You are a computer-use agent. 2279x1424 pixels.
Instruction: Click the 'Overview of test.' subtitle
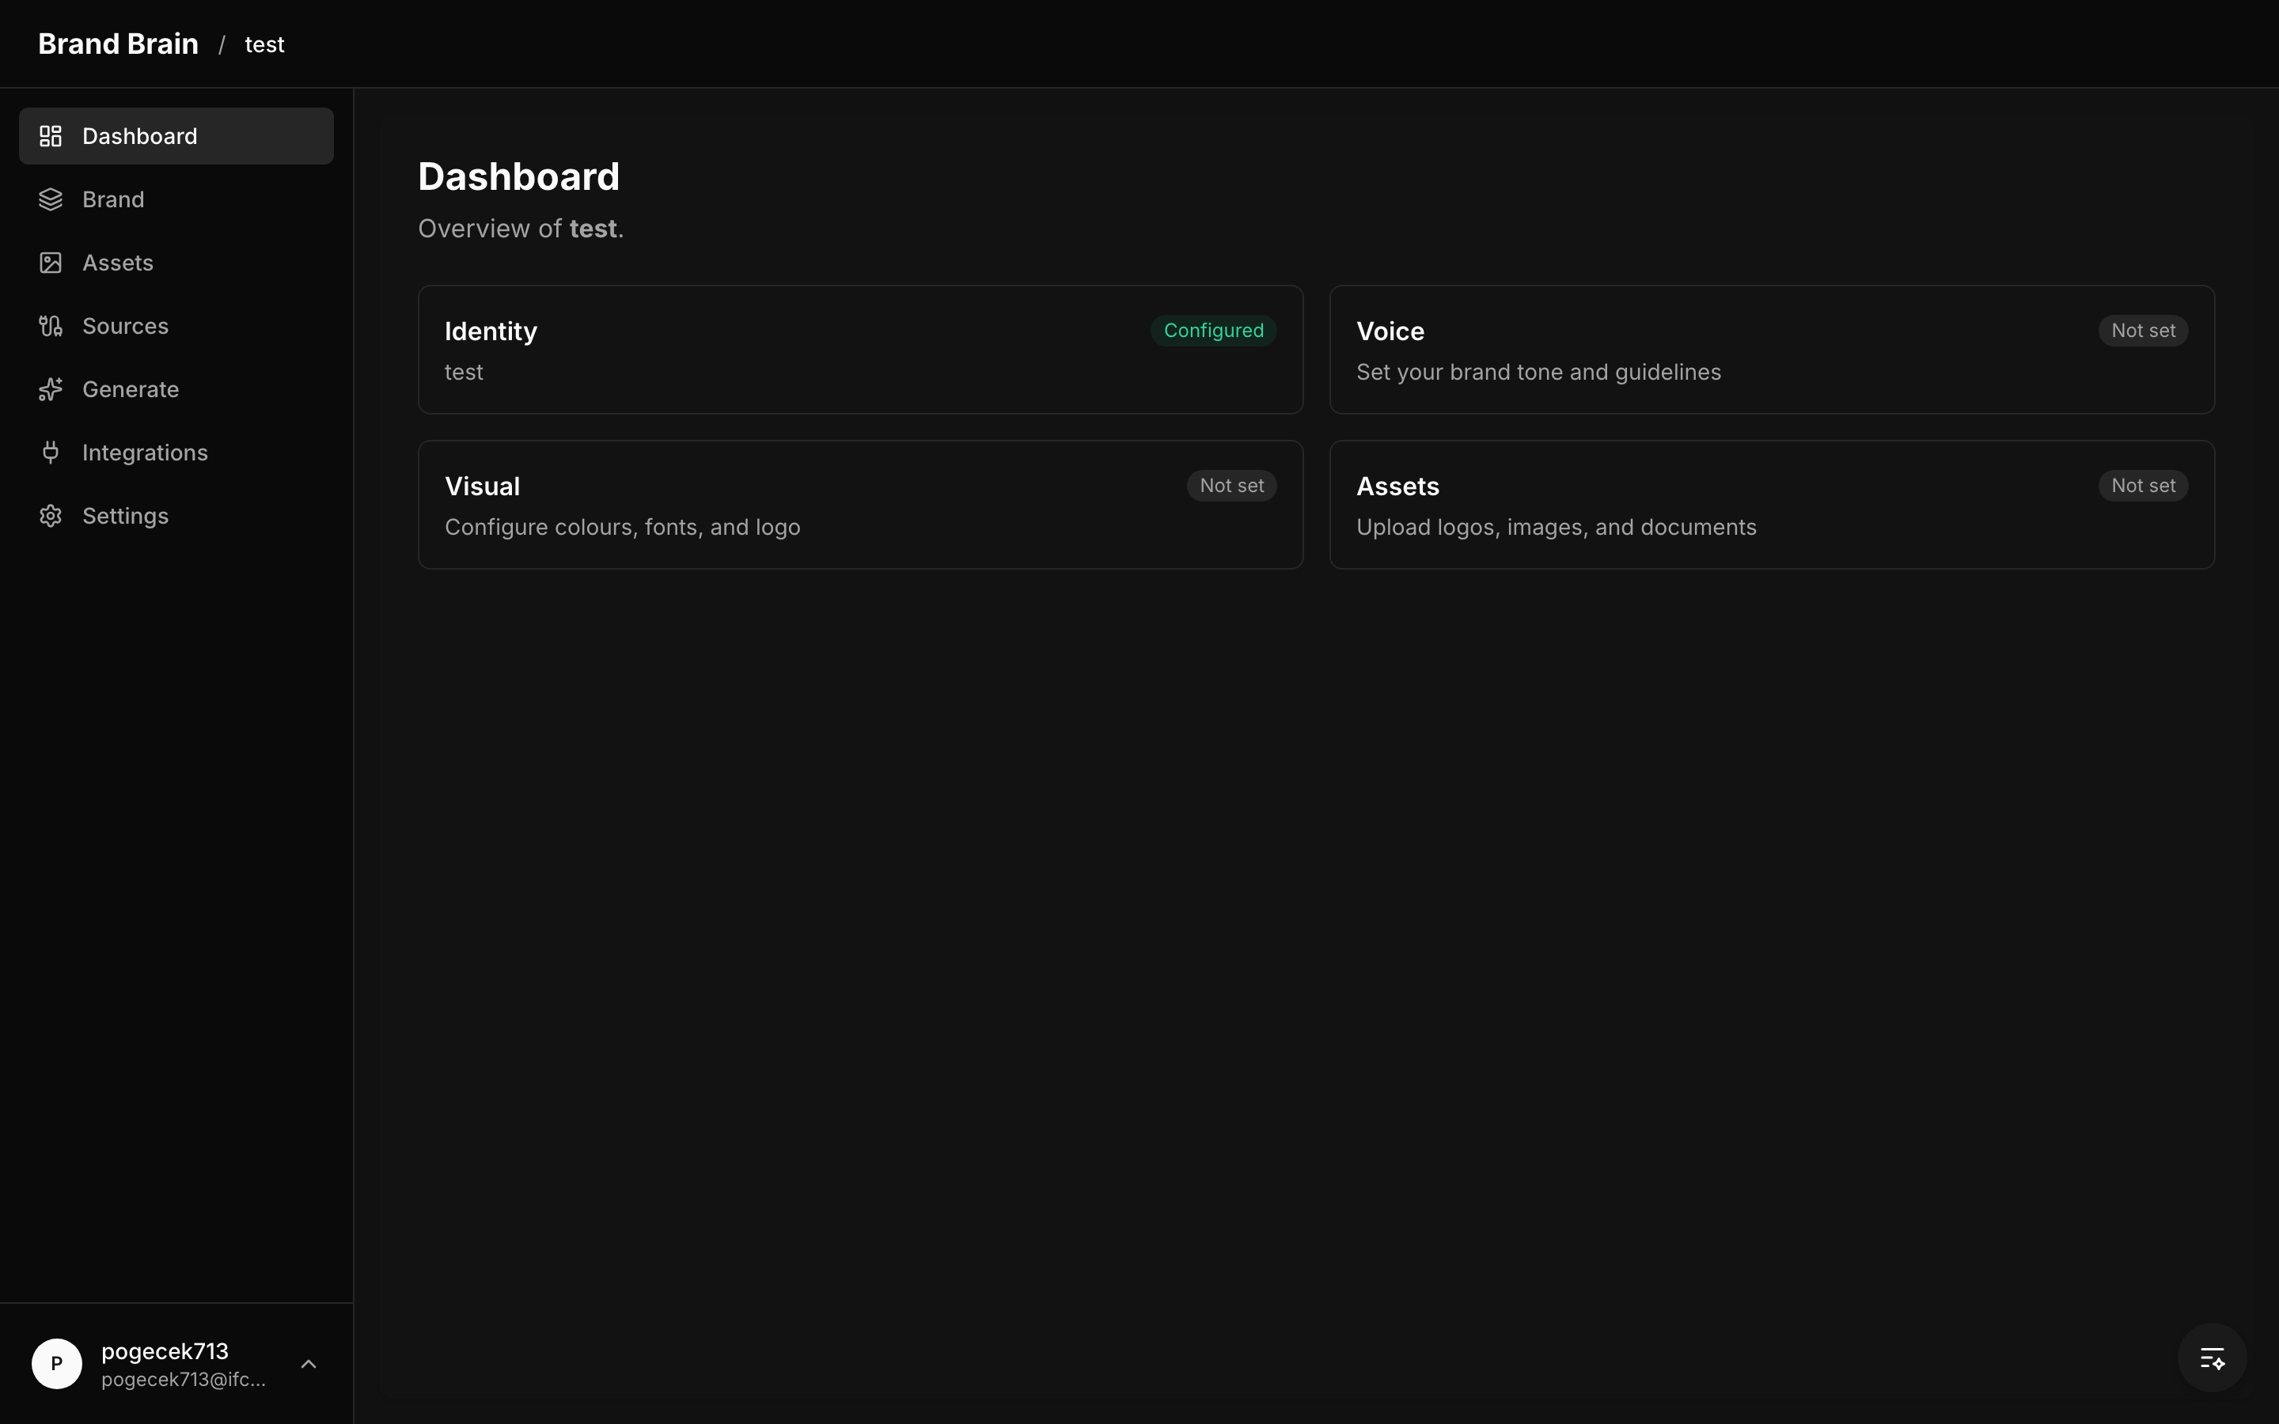[521, 228]
